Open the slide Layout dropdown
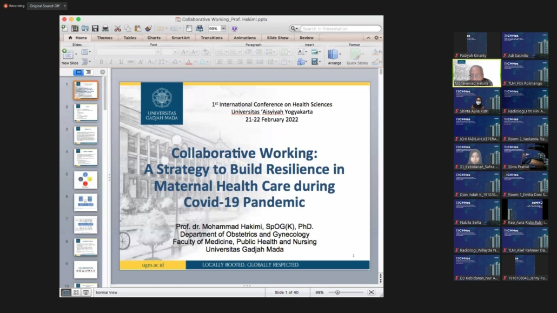Viewport: 557px width, 313px height. 85,52
